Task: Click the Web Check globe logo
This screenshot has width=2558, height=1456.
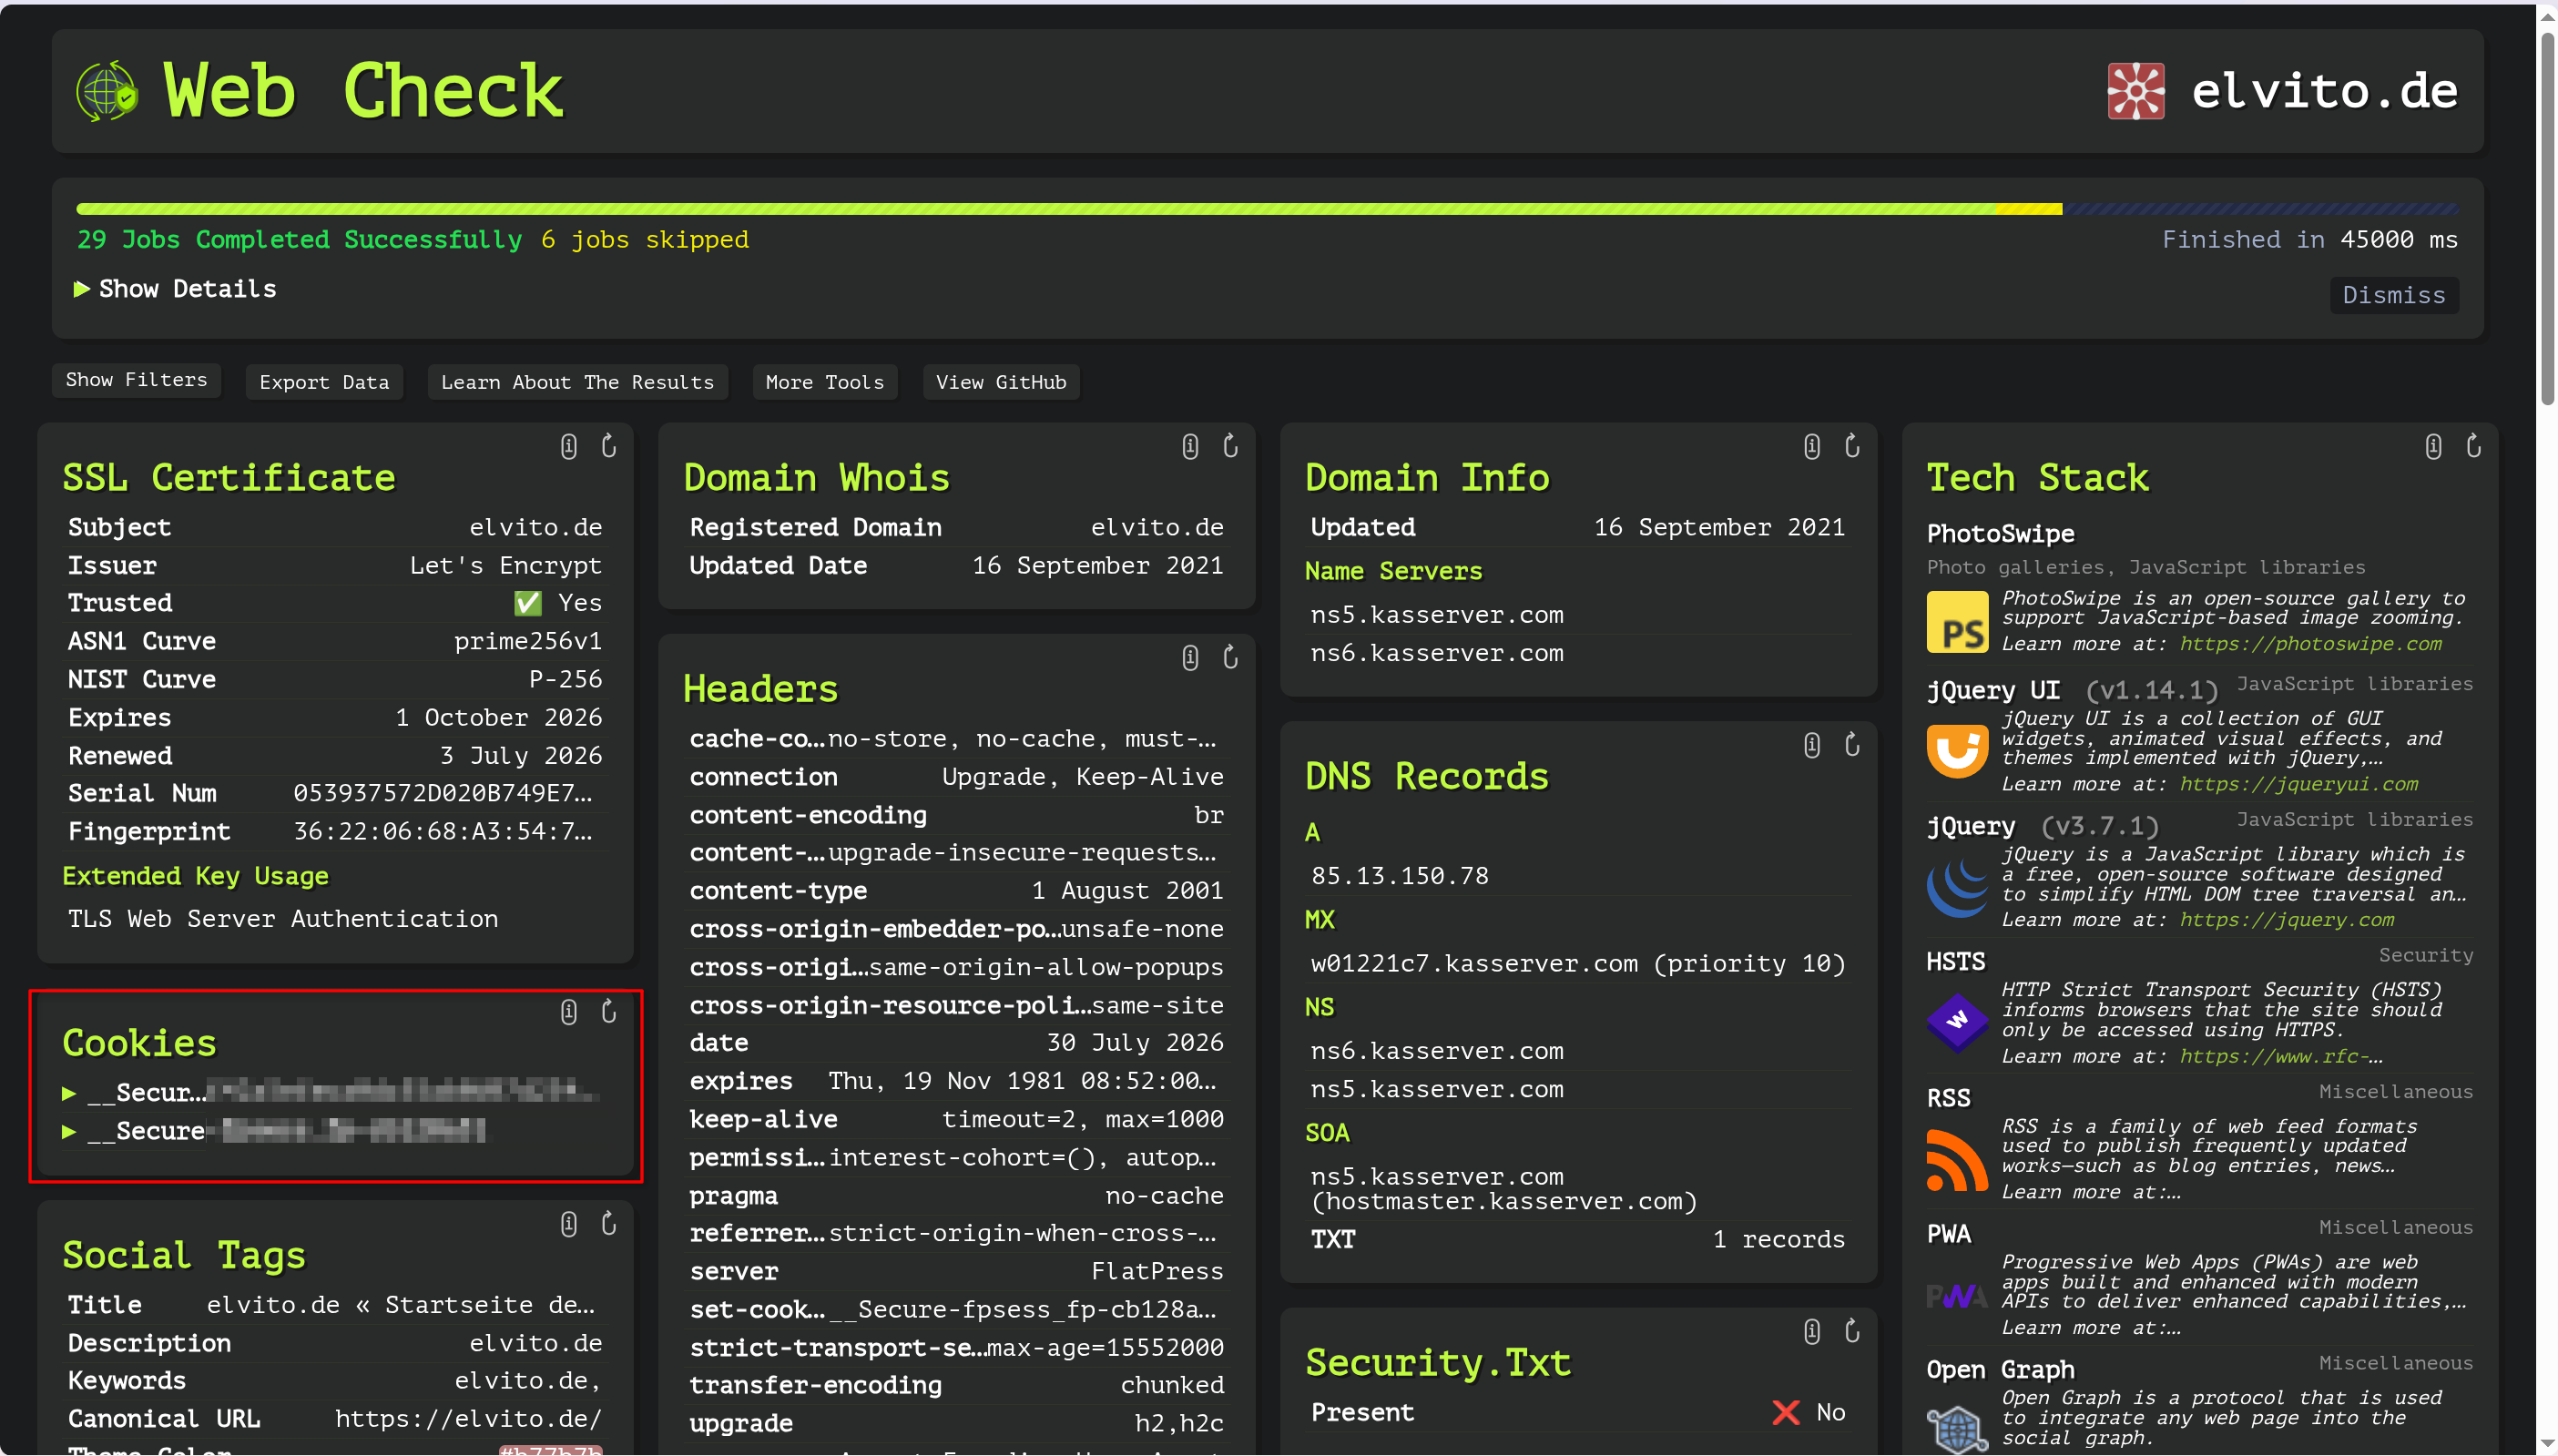Action: coord(107,91)
